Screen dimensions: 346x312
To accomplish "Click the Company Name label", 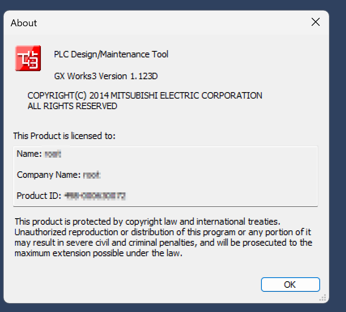I will [49, 175].
